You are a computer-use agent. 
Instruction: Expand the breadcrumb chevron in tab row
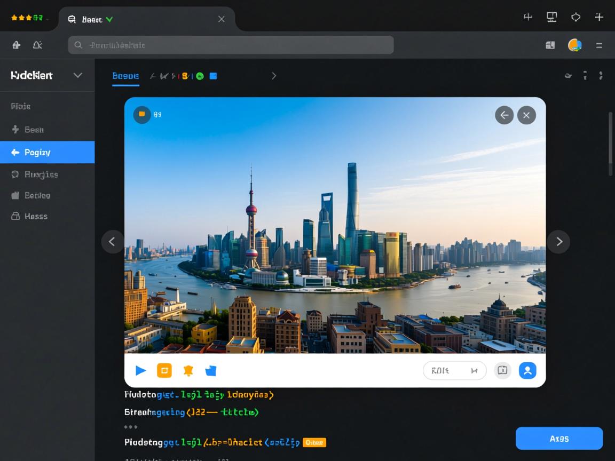pos(274,76)
